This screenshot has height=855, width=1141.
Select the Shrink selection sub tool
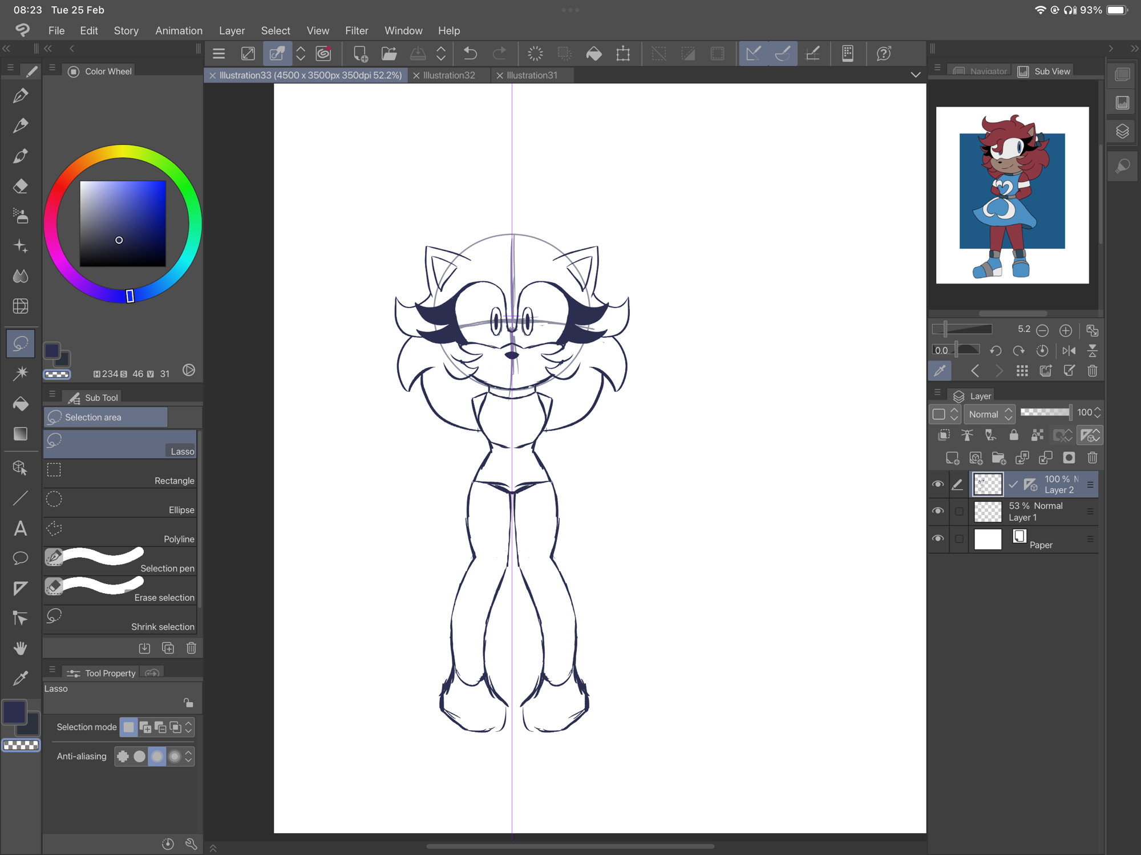tap(120, 619)
